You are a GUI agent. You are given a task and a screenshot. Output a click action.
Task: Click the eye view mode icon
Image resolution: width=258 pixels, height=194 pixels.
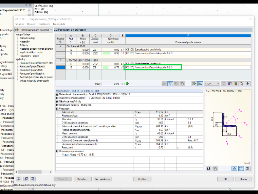(x=247, y=84)
